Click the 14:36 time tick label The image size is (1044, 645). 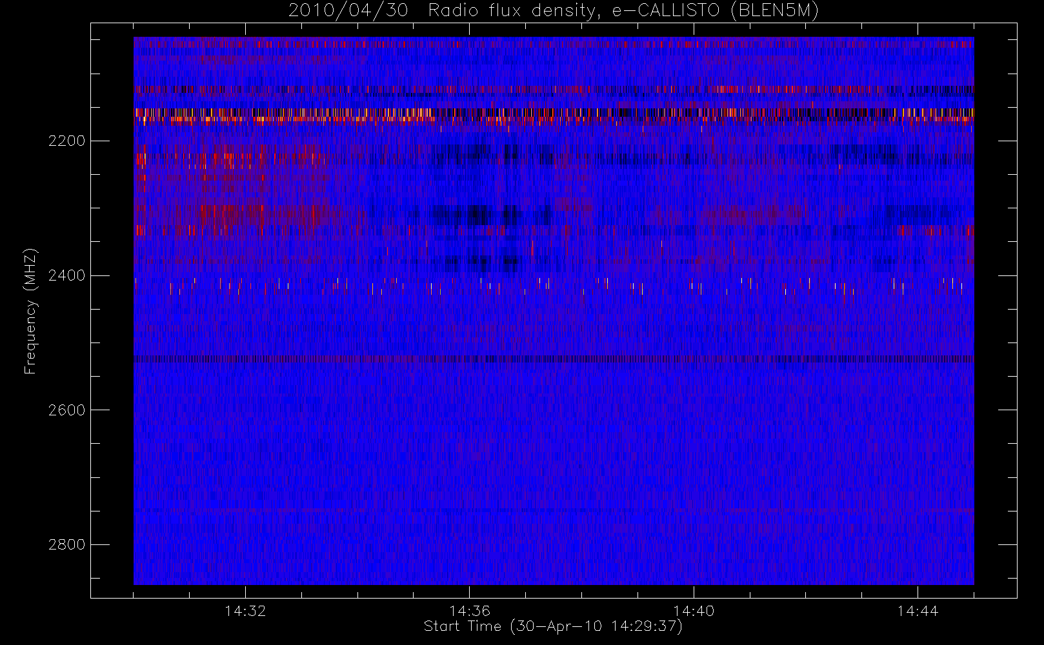(x=470, y=611)
